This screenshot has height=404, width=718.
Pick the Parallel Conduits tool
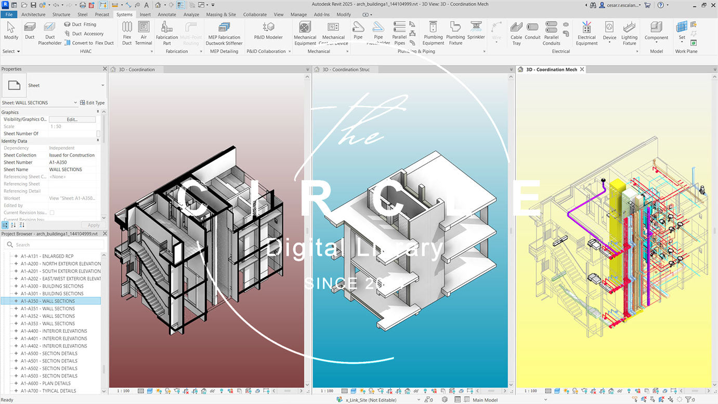(551, 33)
